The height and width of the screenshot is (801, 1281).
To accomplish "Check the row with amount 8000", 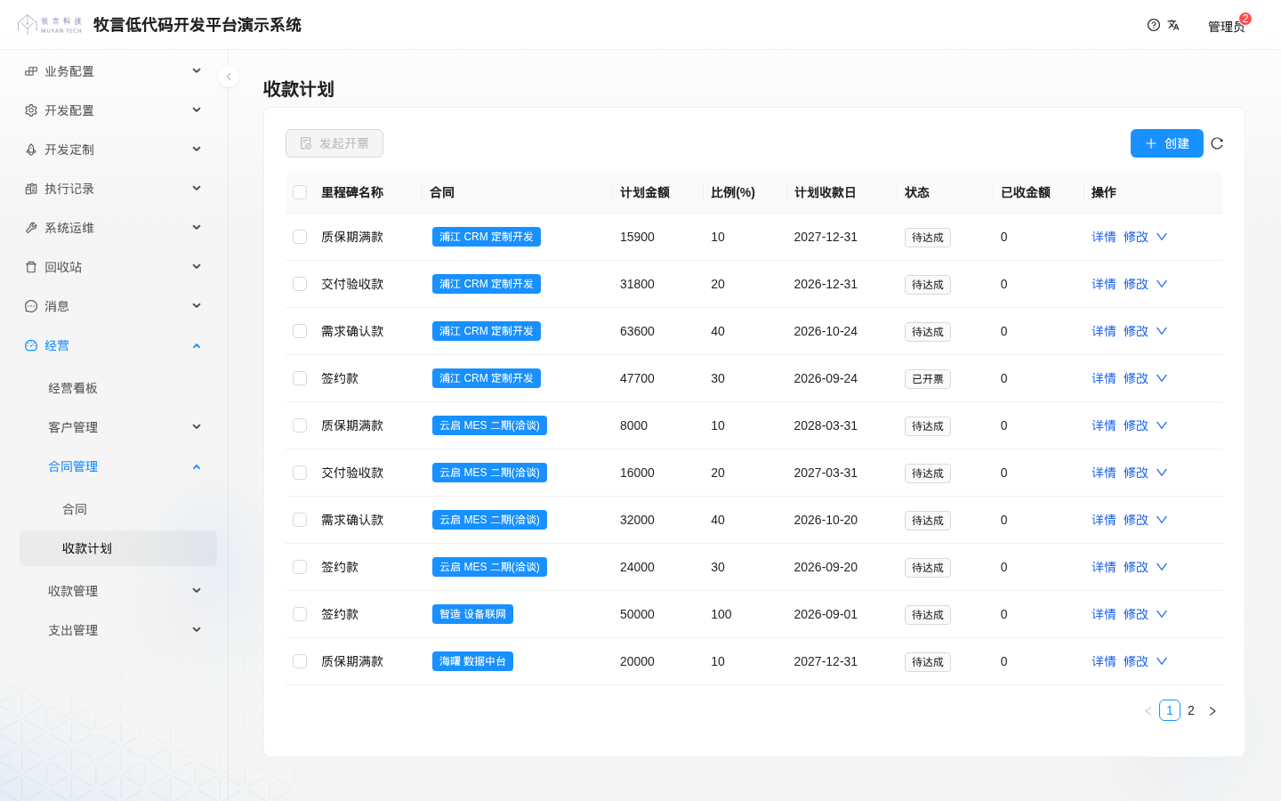I will [x=300, y=425].
